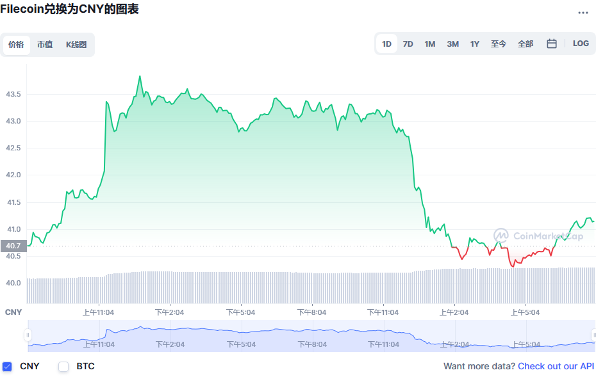Viewport: 596px width, 384px height.
Task: Click the 上午5:04 label on chart axis
Action: (525, 312)
